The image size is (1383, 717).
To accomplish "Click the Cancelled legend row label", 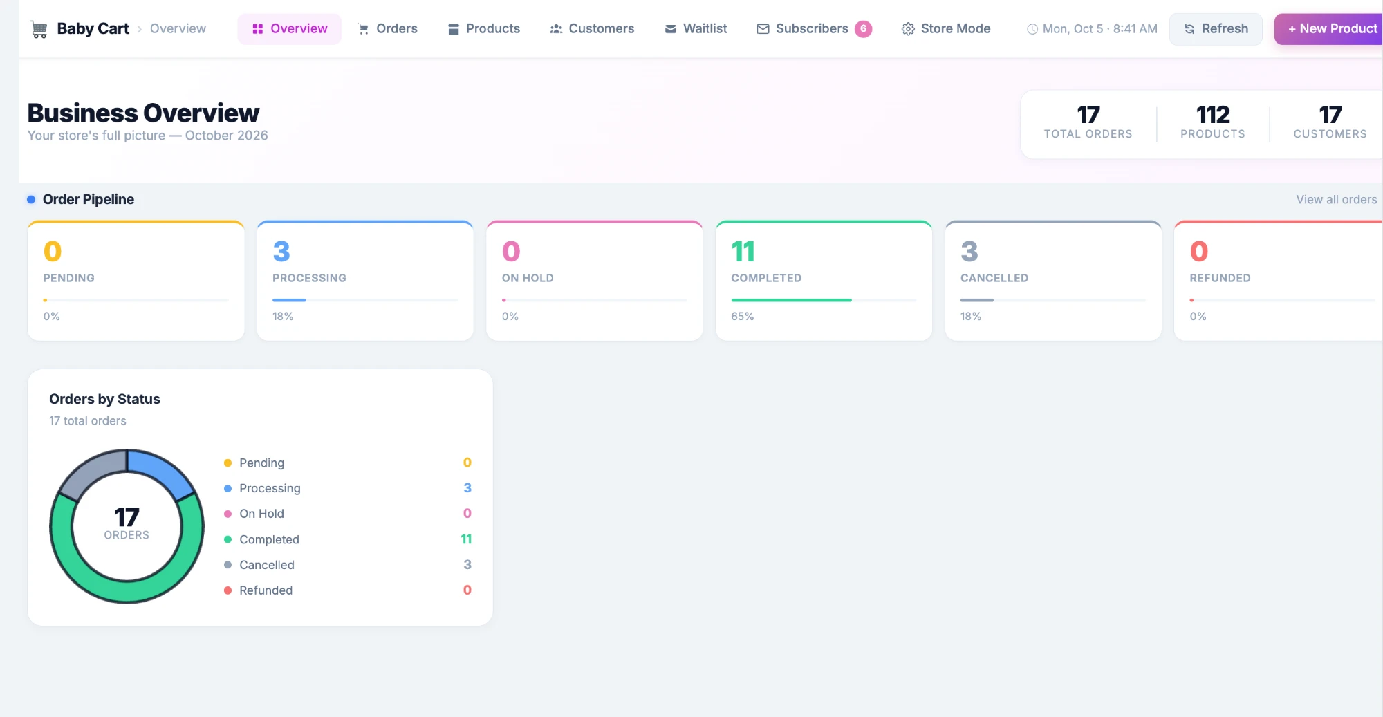I will coord(267,565).
